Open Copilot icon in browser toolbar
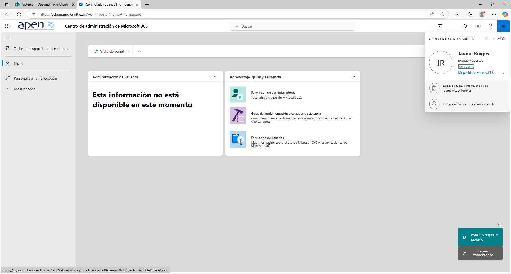Screen dimensions: 511x274 click(505, 14)
